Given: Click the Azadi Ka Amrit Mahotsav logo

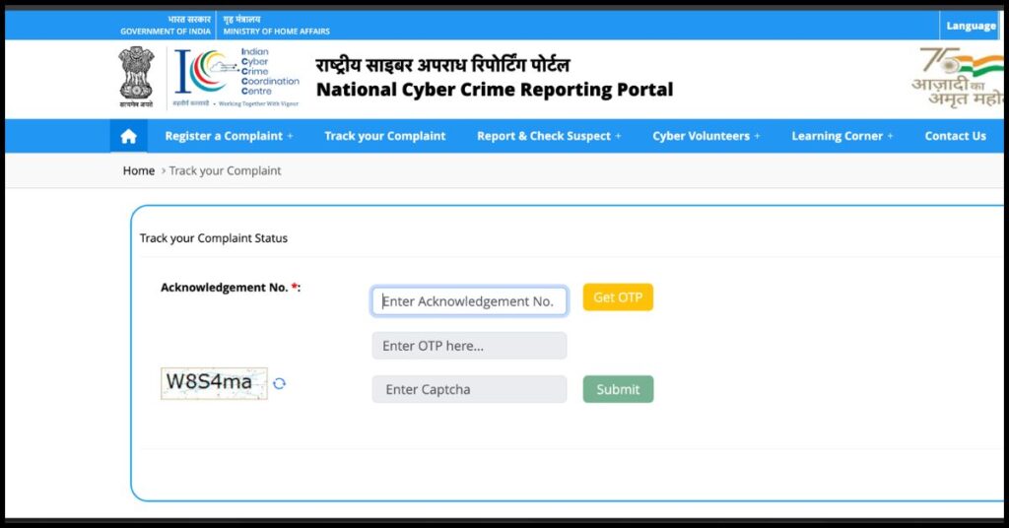Looking at the screenshot, I should (x=958, y=78).
